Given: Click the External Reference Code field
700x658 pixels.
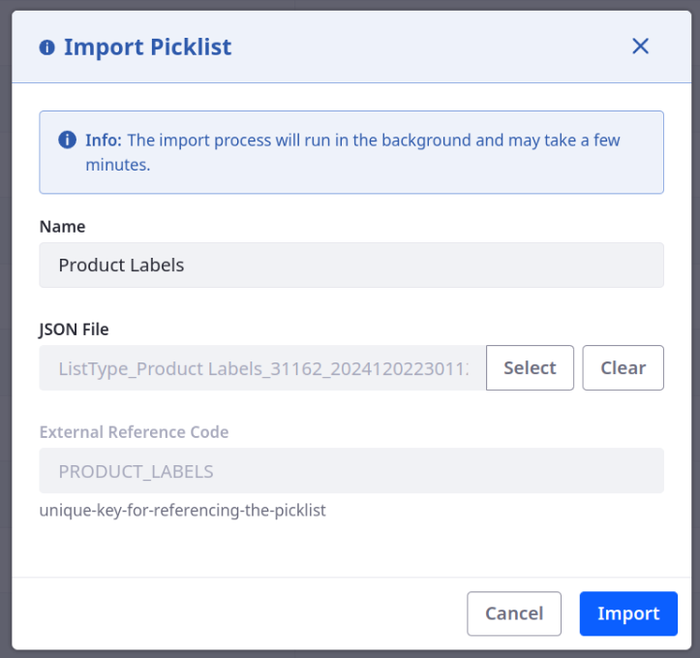Looking at the screenshot, I should (x=351, y=471).
